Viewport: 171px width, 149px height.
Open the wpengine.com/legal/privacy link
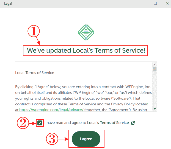pos(51,110)
